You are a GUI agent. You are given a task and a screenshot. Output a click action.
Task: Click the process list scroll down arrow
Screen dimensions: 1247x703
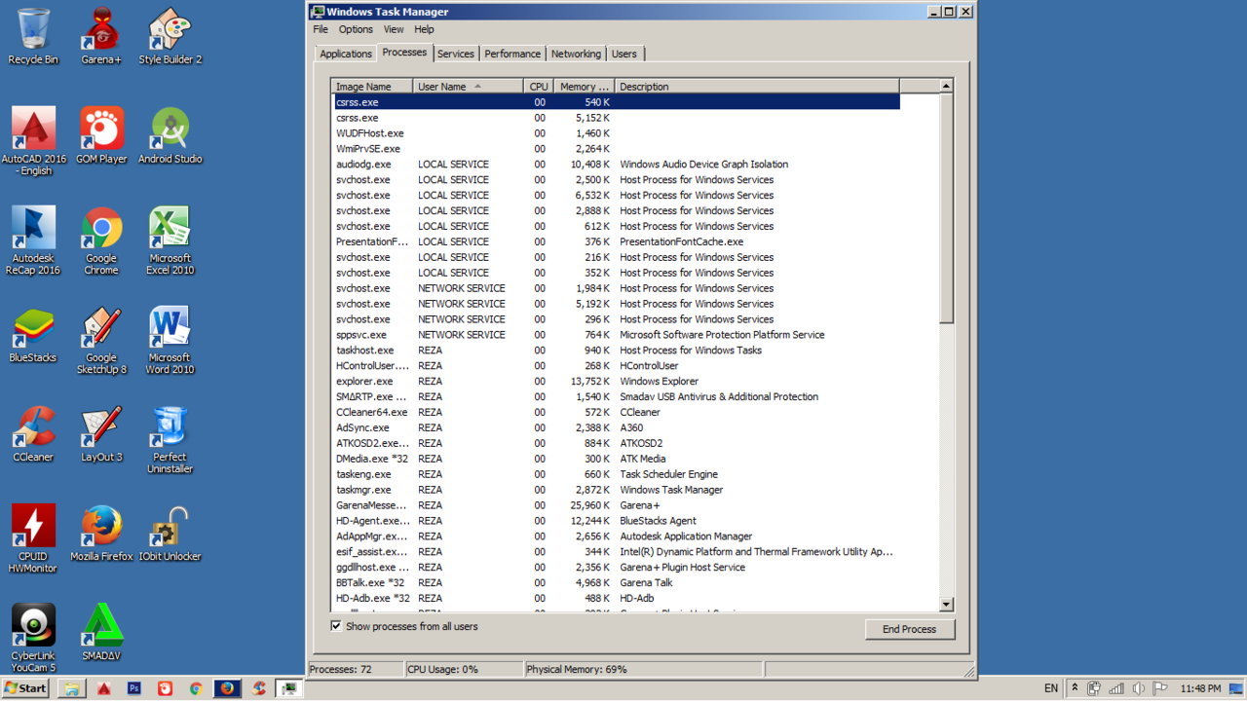[x=946, y=605]
